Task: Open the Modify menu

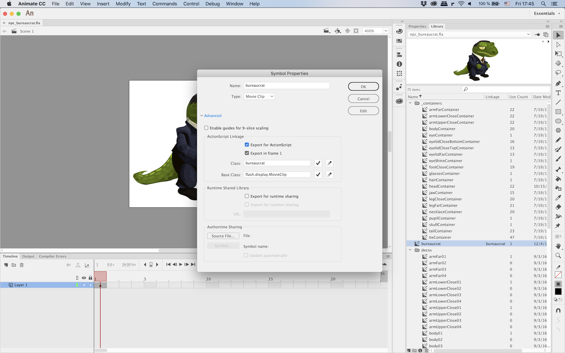Action: click(x=123, y=4)
